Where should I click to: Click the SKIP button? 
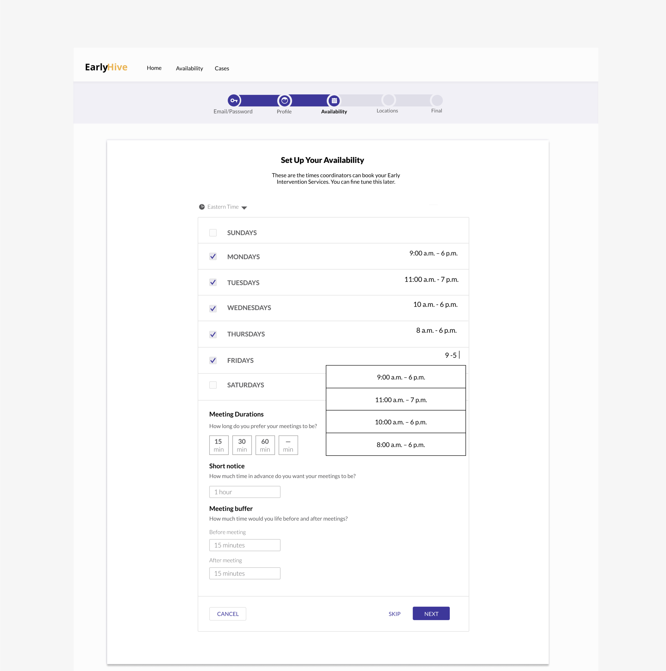pyautogui.click(x=395, y=614)
